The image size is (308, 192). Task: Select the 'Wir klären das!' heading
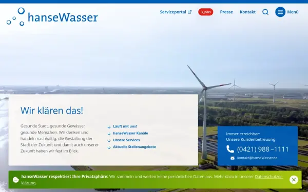[52, 111]
